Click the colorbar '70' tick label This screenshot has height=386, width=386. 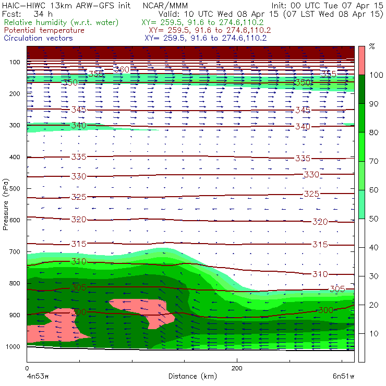tap(373, 161)
